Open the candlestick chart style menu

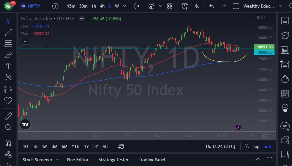(x=136, y=6)
